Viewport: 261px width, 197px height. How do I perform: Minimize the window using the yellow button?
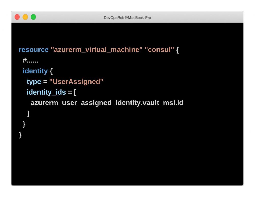point(25,17)
